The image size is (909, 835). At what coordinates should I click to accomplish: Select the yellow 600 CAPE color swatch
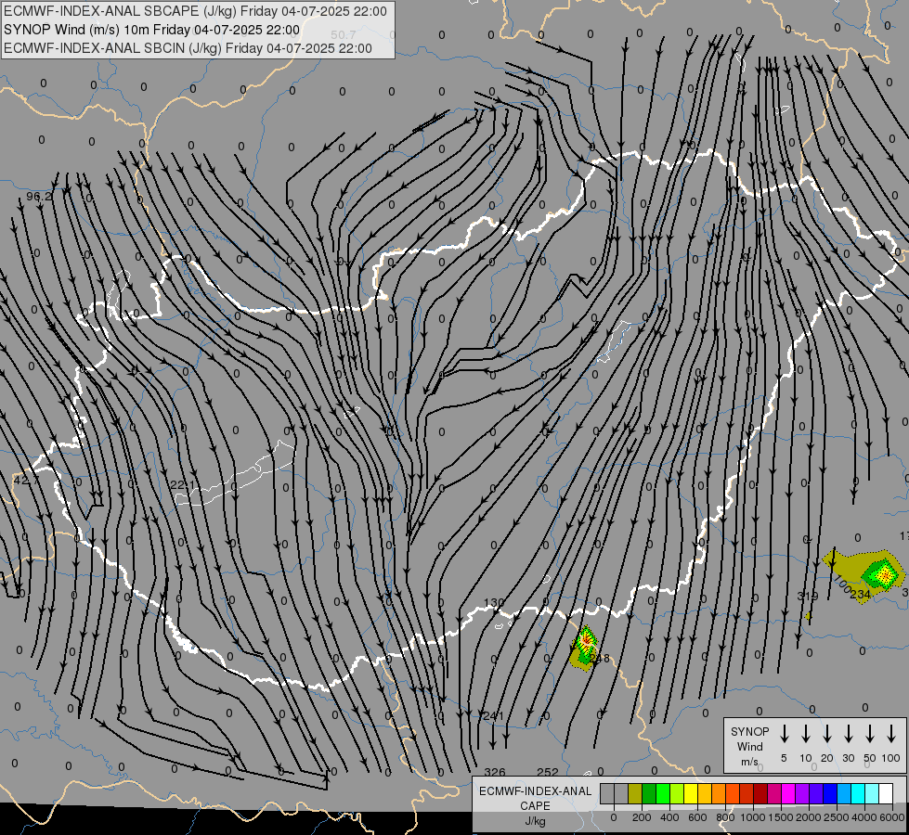(x=691, y=793)
